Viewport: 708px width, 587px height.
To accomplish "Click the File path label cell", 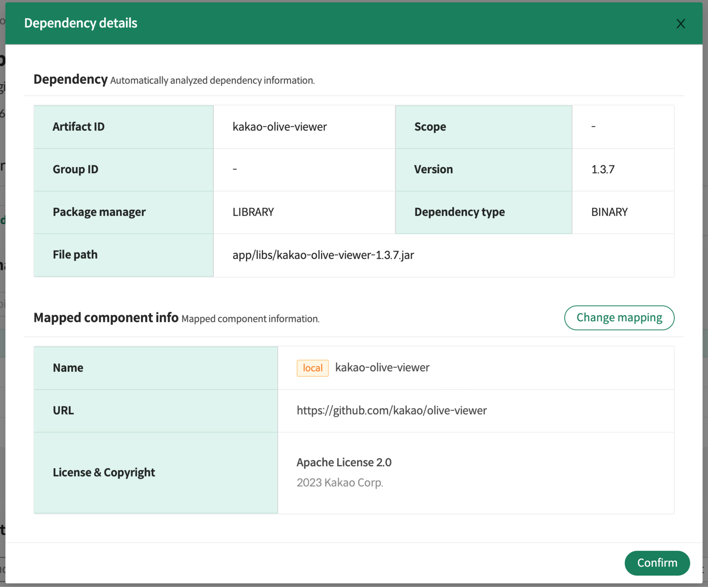I will click(x=75, y=255).
